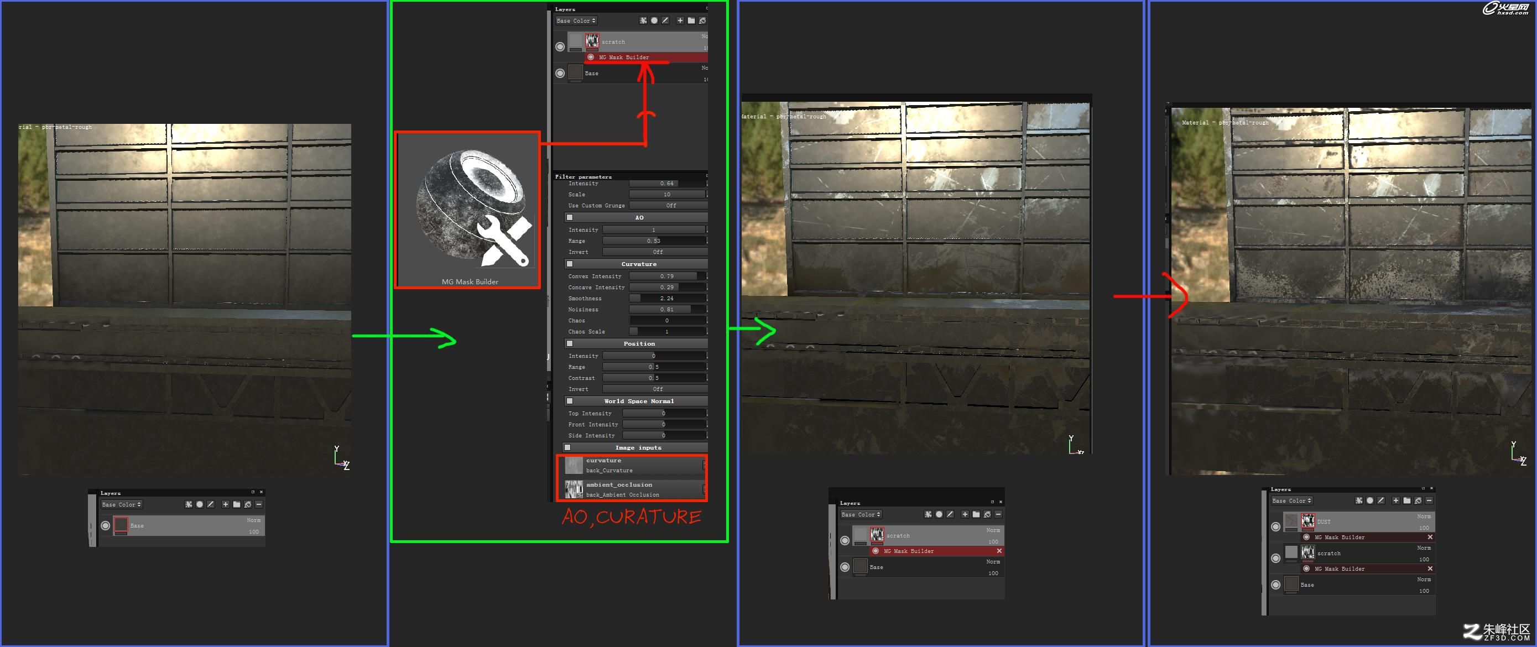Click Intensity 0.64 slider in Filter parameters
Viewport: 1537px width, 647px height.
(668, 183)
